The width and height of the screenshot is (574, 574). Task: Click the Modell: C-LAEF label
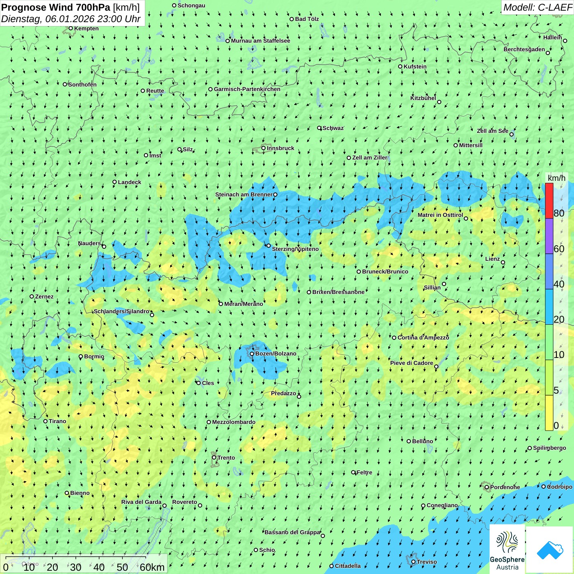click(538, 7)
